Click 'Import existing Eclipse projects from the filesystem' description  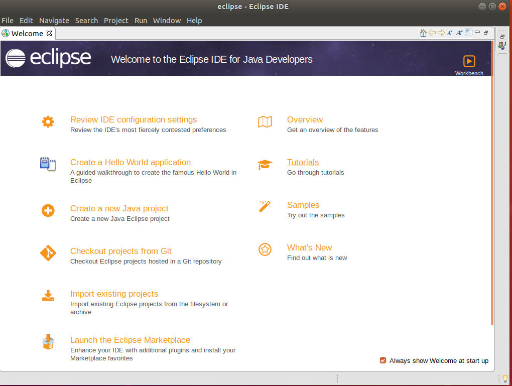point(149,308)
